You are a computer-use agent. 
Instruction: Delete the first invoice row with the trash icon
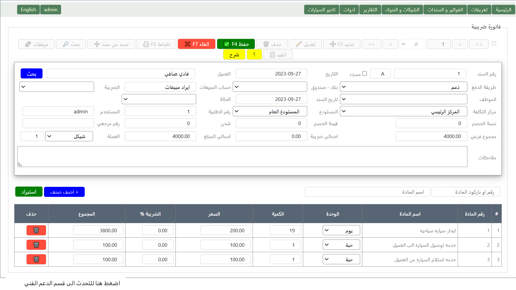[36, 230]
